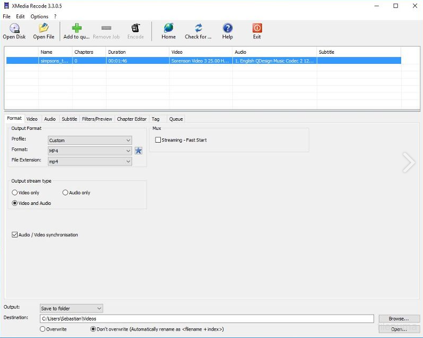Choose the Overwrite radio option

coord(43,329)
